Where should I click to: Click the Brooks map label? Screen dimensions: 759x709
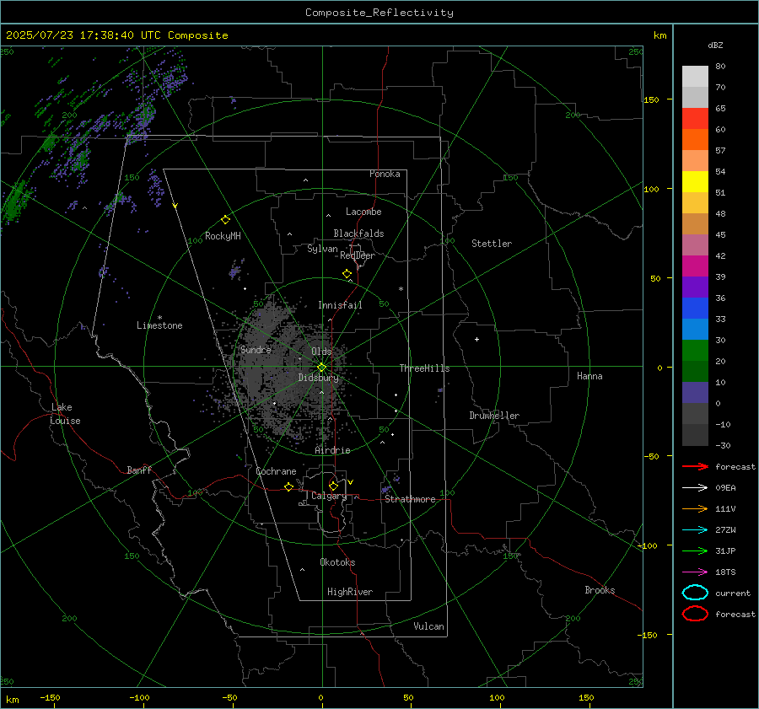(x=600, y=590)
